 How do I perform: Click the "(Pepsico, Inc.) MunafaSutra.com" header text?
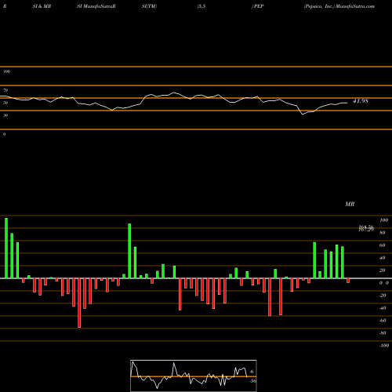point(339,6)
